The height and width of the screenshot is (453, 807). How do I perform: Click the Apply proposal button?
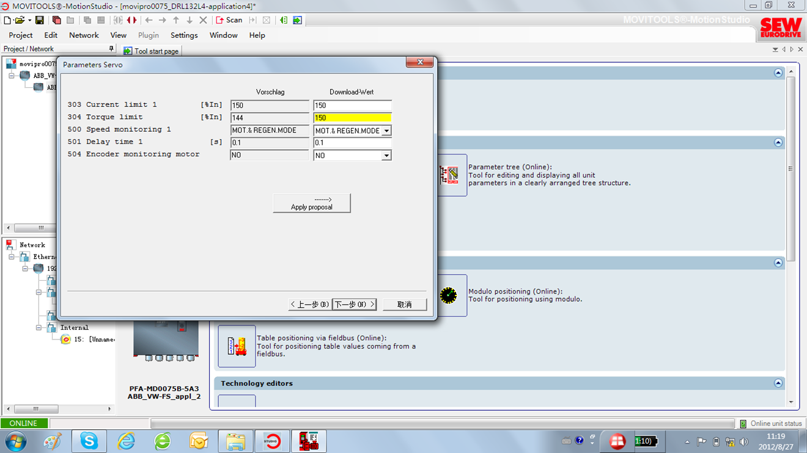coord(312,203)
